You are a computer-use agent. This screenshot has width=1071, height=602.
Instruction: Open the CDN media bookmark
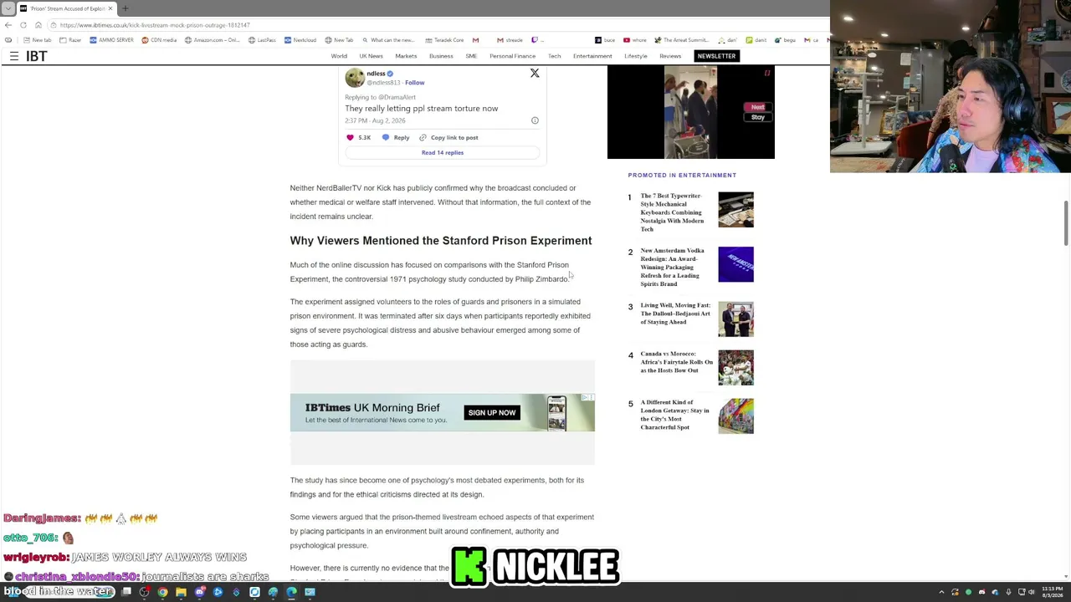point(159,40)
